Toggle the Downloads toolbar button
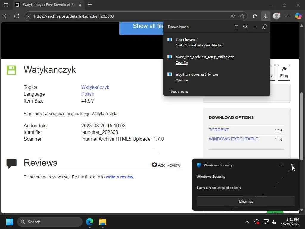 coord(265,16)
